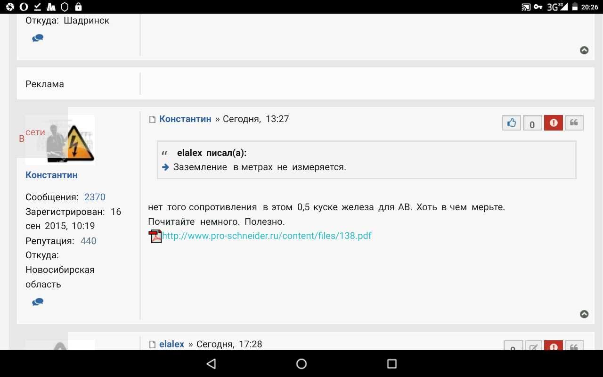Report Константин's post using red exclamation icon
Viewport: 603px width, 377px height.
coord(553,123)
